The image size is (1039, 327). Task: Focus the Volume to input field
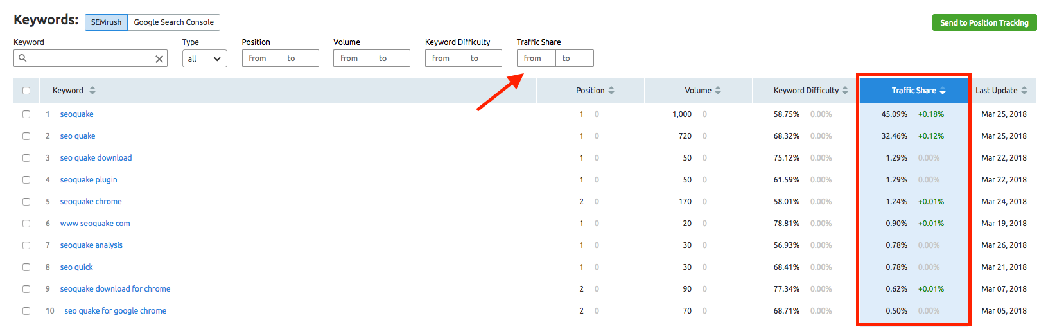391,58
